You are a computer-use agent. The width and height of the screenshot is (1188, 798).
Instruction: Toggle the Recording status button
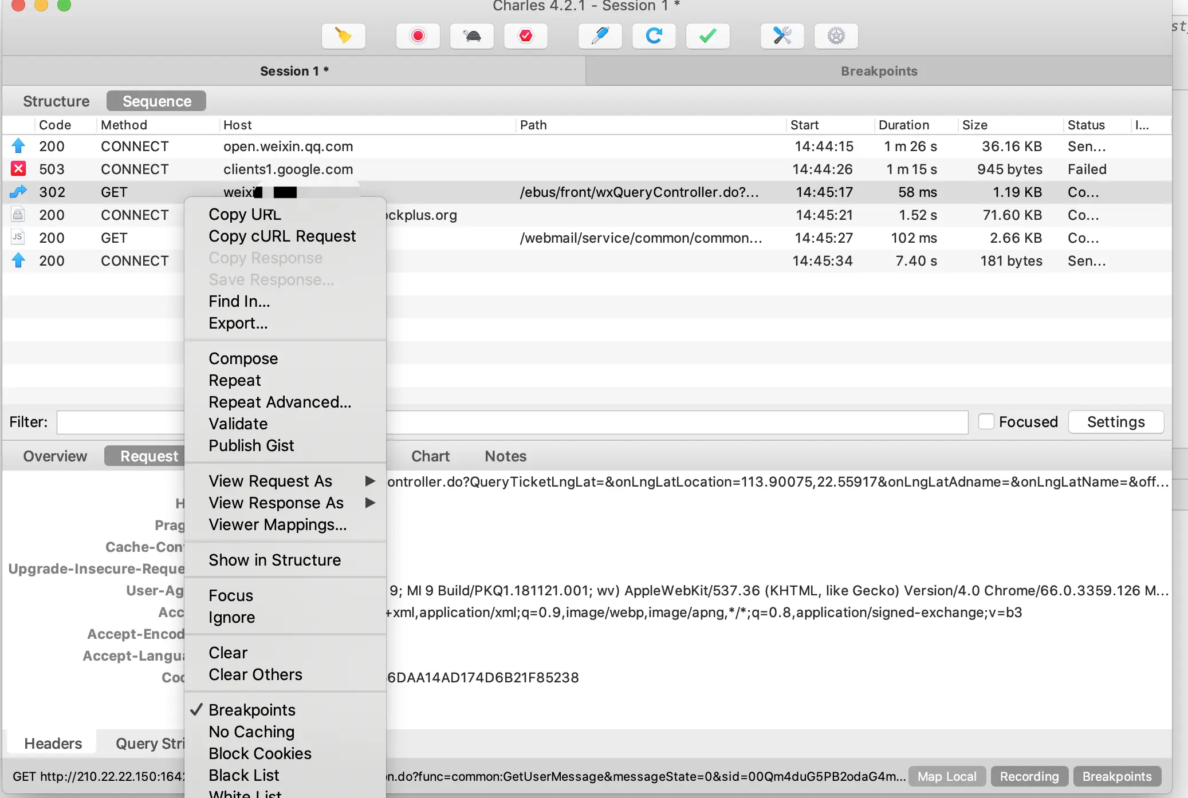(1029, 776)
